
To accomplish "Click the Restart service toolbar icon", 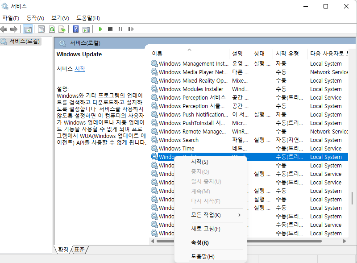I will [x=131, y=29].
